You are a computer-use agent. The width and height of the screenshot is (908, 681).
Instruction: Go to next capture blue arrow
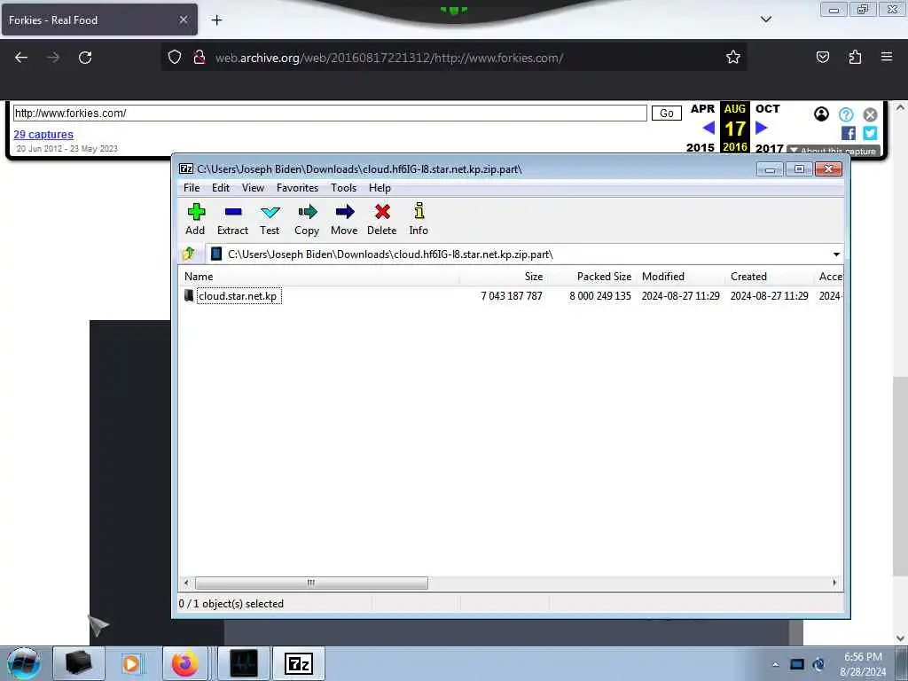coord(762,128)
